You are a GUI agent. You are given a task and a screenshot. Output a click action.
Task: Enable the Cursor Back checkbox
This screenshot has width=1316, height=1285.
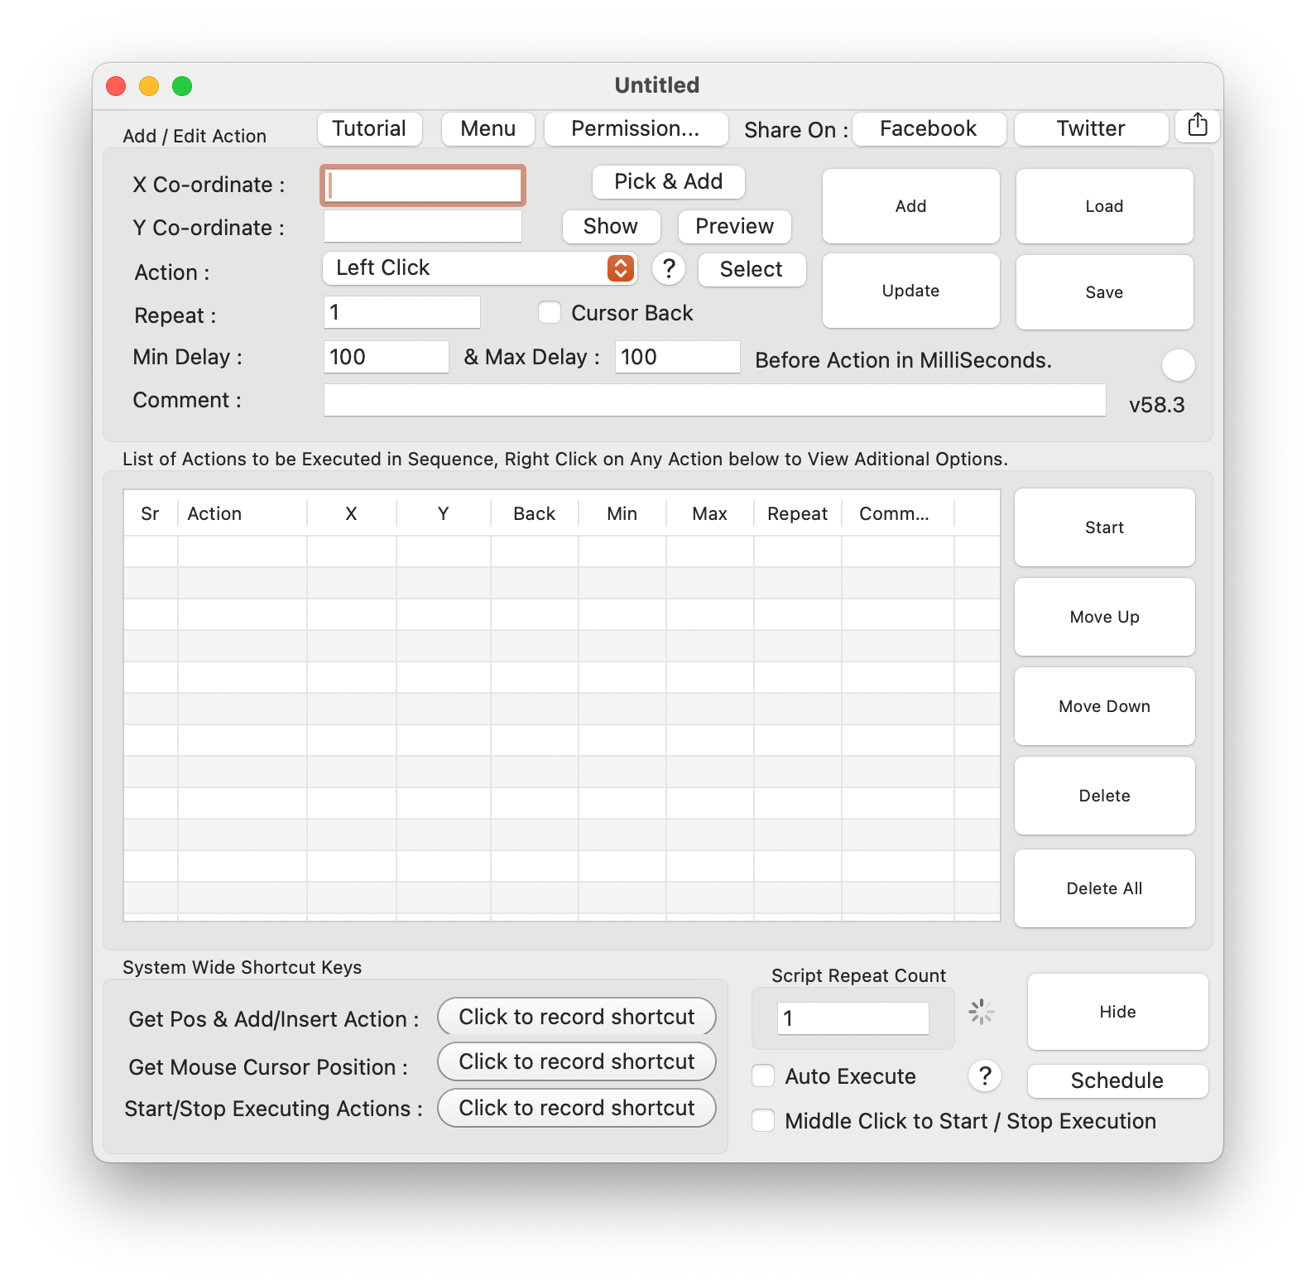[550, 312]
